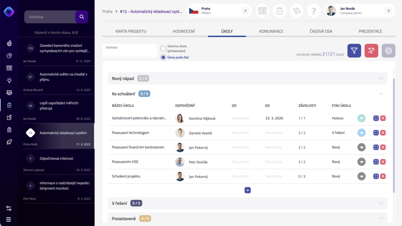Click the balance scales sidebar icon
Screen dimensions: 402x226
tap(9, 93)
